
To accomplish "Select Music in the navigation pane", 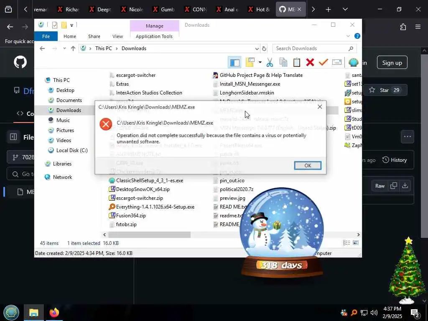I will coord(63,120).
